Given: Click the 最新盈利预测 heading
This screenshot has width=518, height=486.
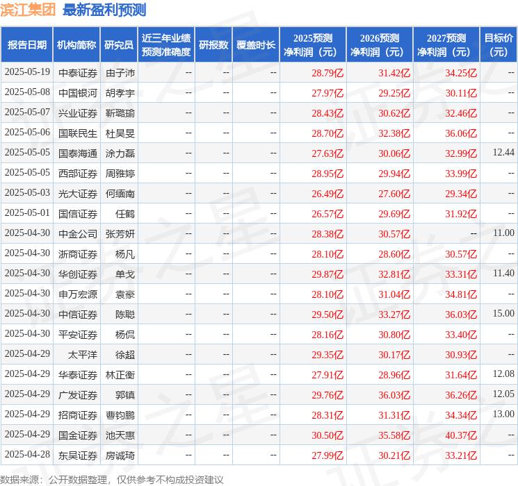Looking at the screenshot, I should [x=104, y=10].
